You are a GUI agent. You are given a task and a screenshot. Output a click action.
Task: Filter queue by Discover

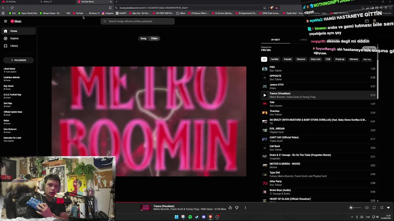(x=301, y=59)
